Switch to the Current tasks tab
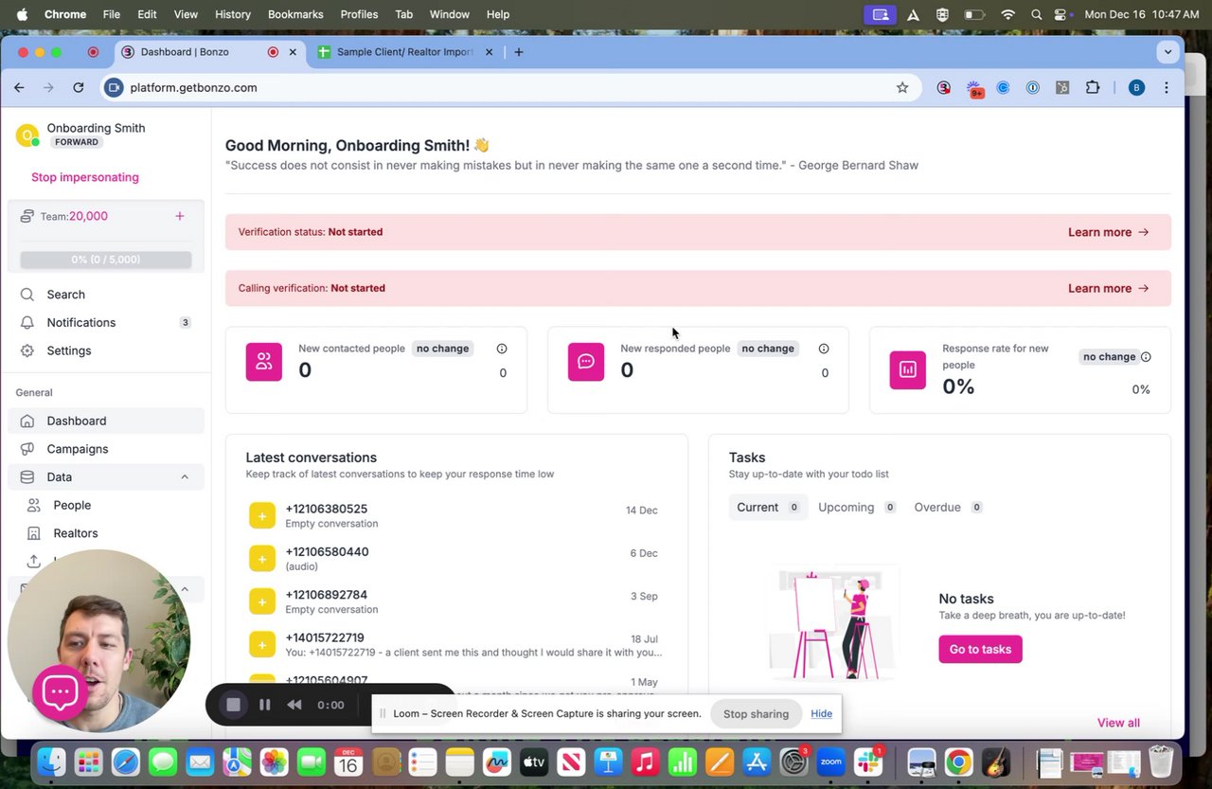 767,507
